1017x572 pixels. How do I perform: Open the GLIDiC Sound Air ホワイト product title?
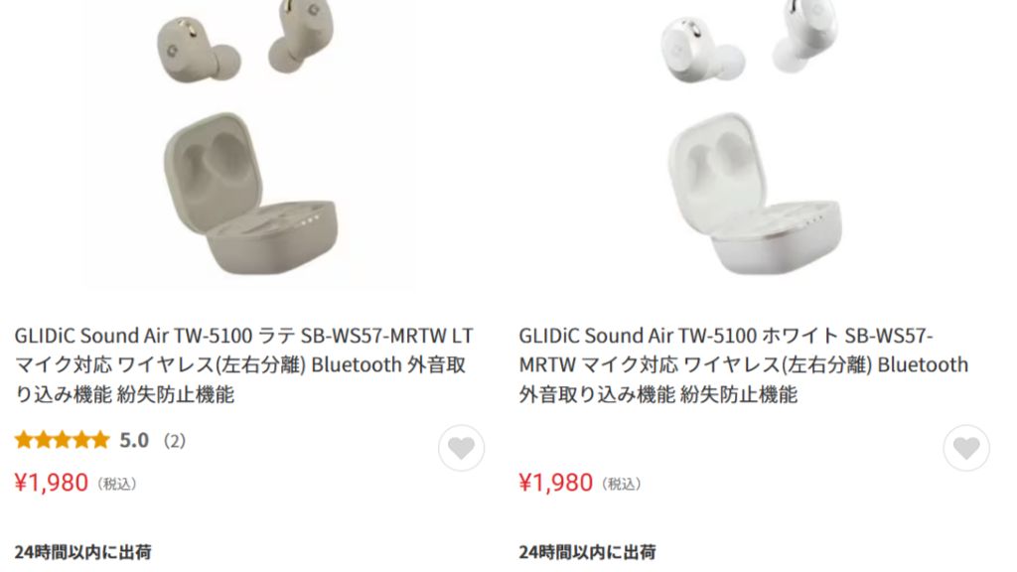pyautogui.click(x=743, y=364)
